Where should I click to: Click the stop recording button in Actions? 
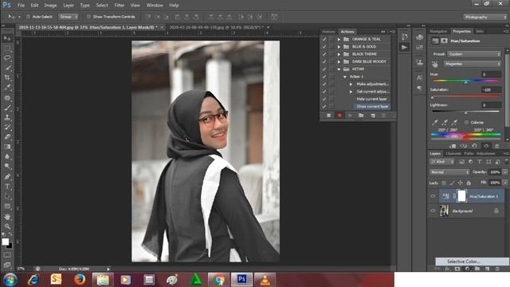point(329,116)
